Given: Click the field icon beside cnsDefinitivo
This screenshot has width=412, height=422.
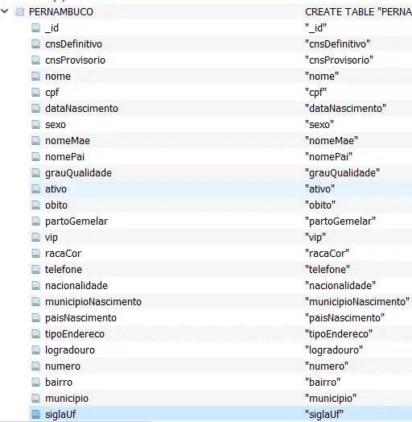Looking at the screenshot, I should (x=35, y=43).
